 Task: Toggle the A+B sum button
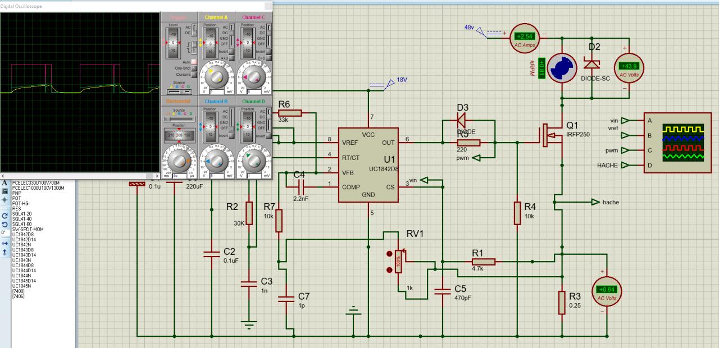231,58
